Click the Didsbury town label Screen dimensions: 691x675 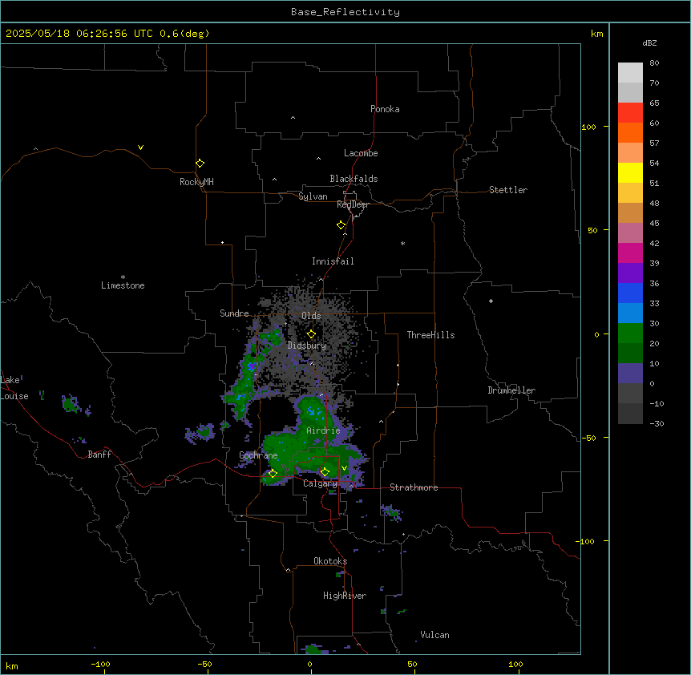[307, 346]
